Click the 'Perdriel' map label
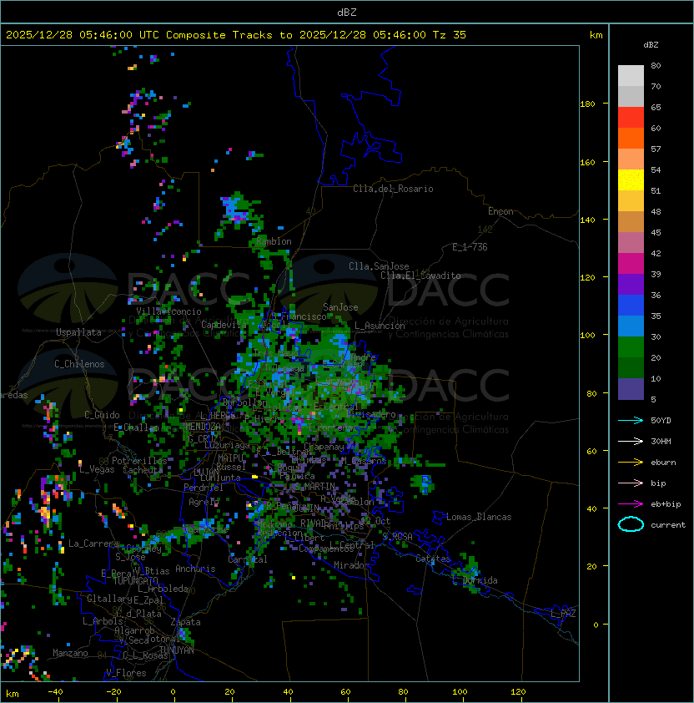This screenshot has height=703, width=694. click(x=204, y=487)
